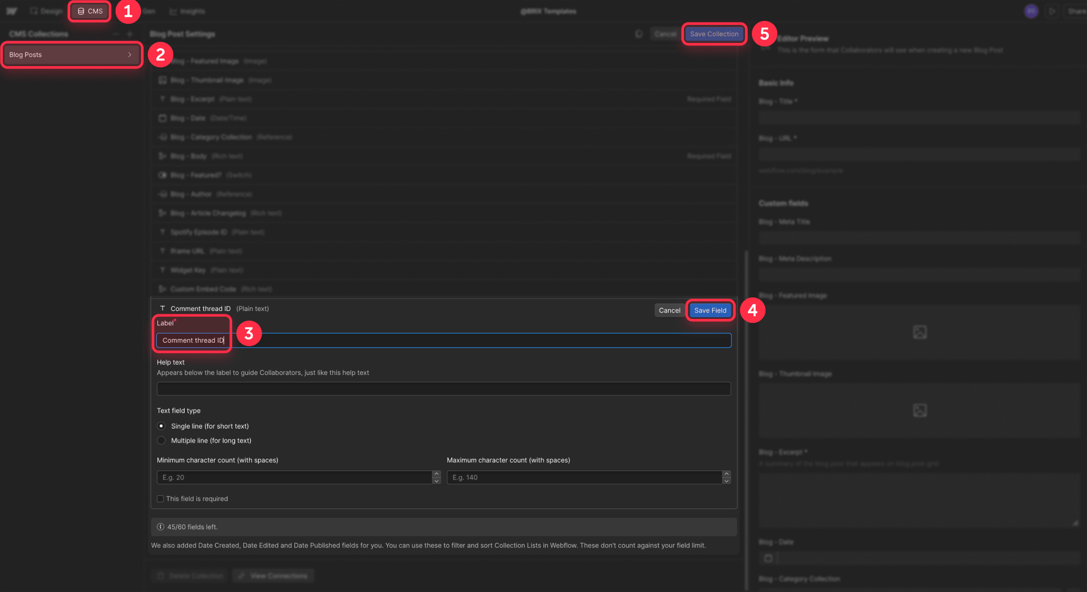This screenshot has width=1087, height=592.
Task: Select Multiple line for long text
Action: coord(161,440)
